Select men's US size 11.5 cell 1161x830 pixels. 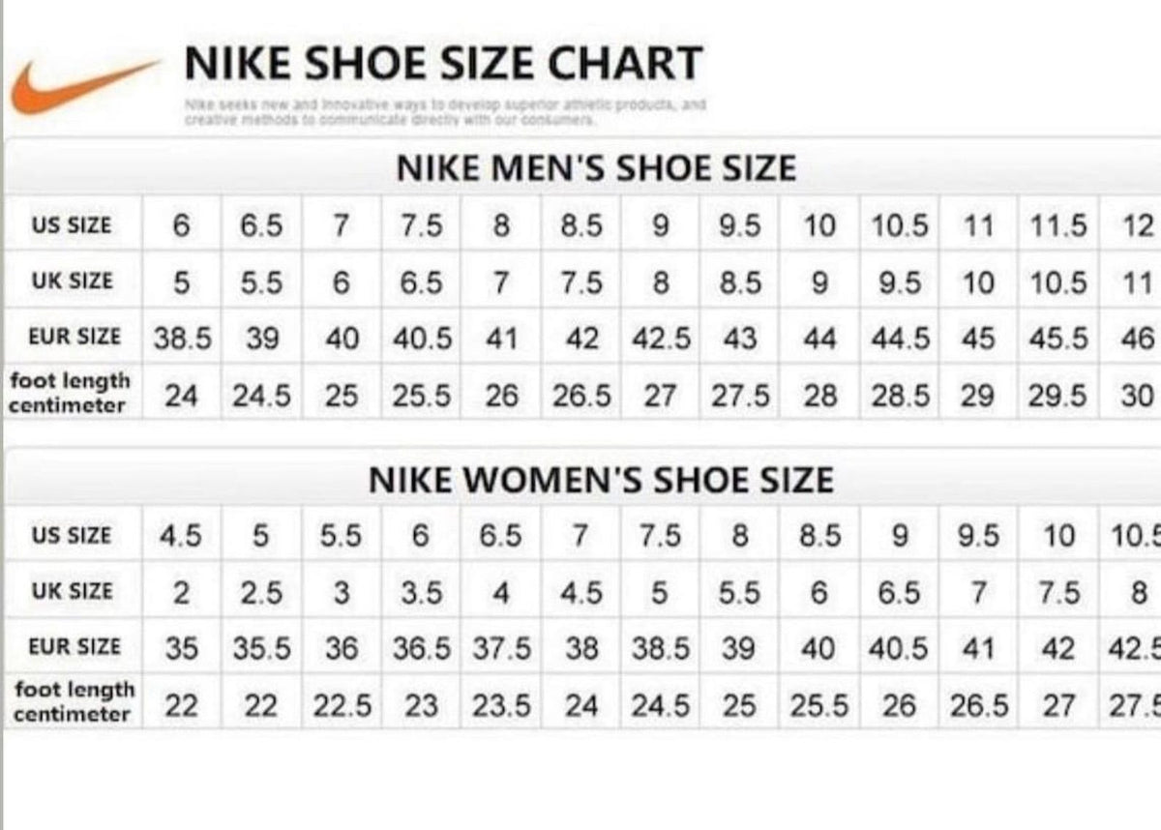1057,226
